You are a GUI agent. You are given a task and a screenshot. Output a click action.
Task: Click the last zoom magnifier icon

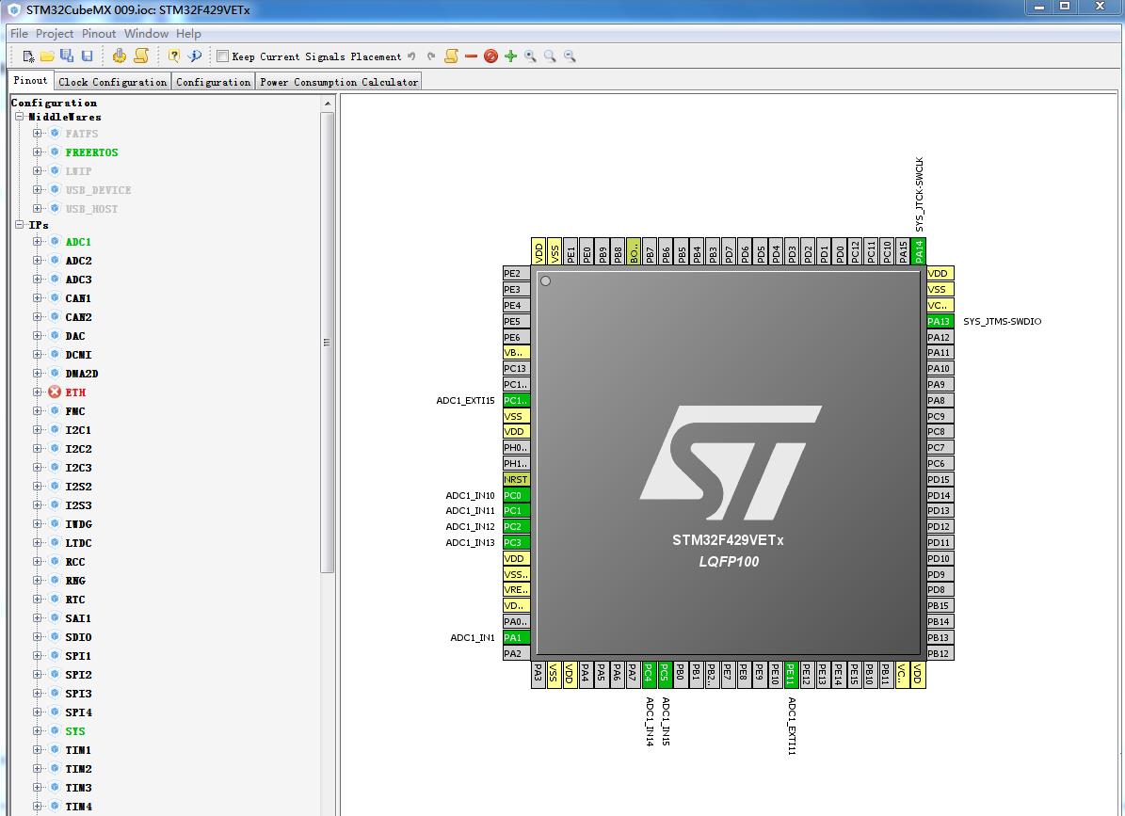pos(570,56)
